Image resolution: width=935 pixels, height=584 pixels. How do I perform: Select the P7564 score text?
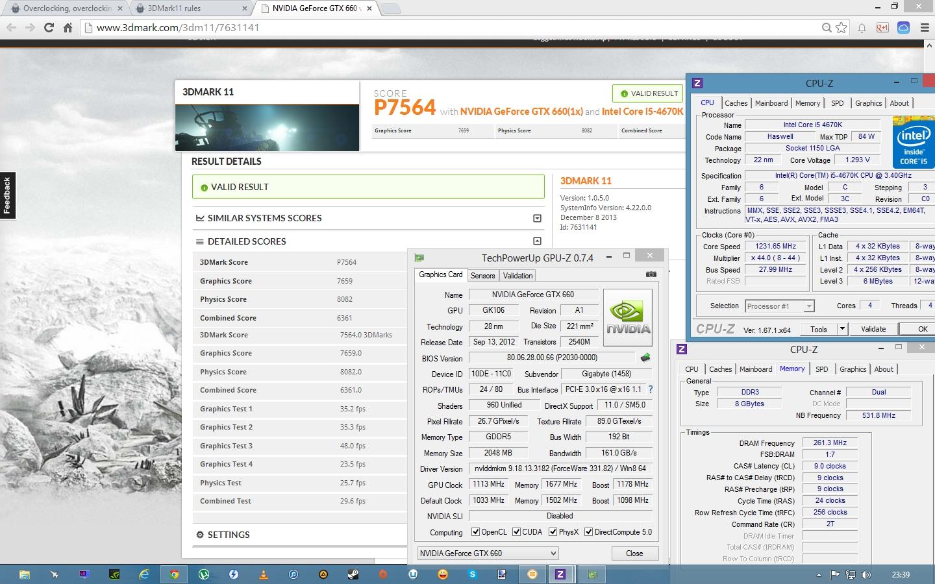(405, 108)
